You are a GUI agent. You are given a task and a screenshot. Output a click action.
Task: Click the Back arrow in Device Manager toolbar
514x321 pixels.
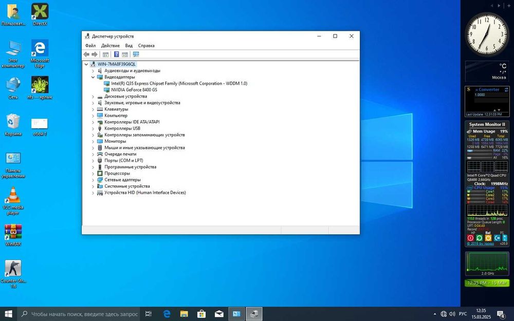pos(86,54)
